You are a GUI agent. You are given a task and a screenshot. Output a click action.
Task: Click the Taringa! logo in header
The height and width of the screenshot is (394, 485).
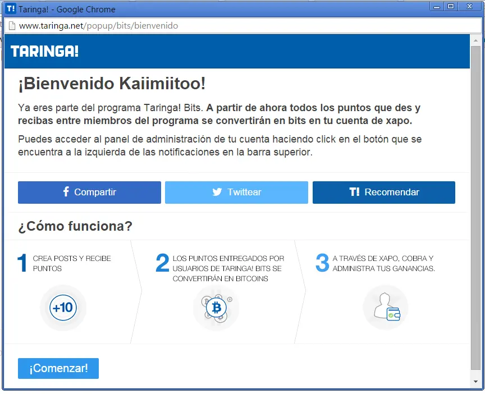click(x=44, y=51)
